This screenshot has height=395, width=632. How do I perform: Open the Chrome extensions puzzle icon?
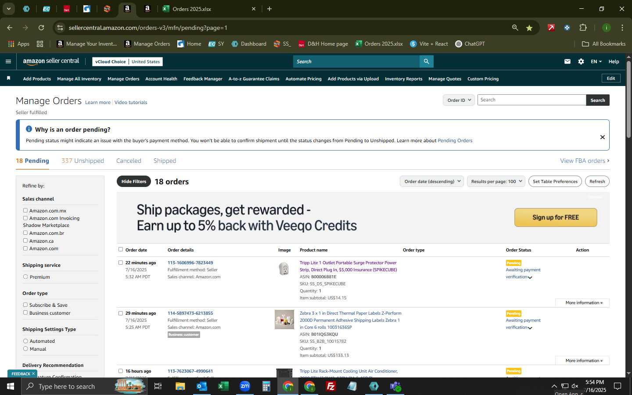pos(583,28)
